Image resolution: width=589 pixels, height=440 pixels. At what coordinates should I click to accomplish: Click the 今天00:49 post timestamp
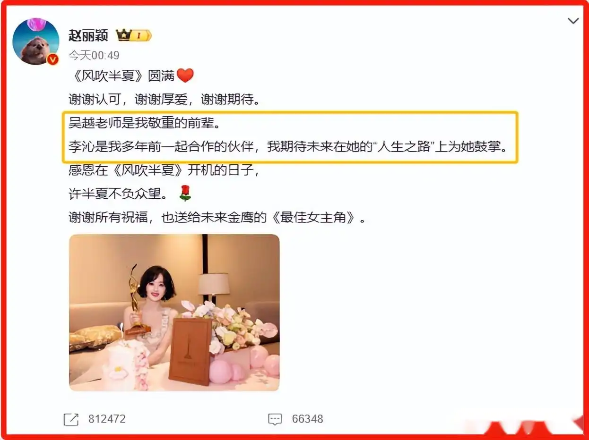pos(94,55)
